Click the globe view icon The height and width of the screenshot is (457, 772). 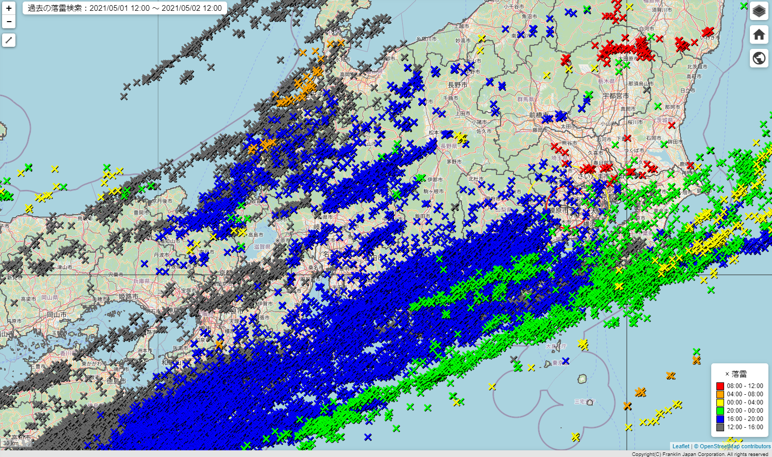pos(759,58)
